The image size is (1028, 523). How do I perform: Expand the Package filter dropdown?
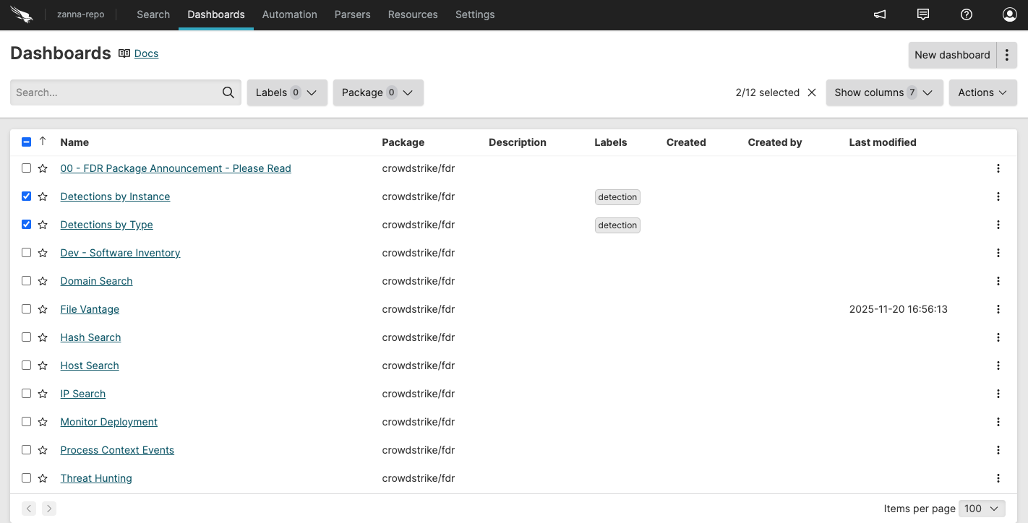click(378, 92)
